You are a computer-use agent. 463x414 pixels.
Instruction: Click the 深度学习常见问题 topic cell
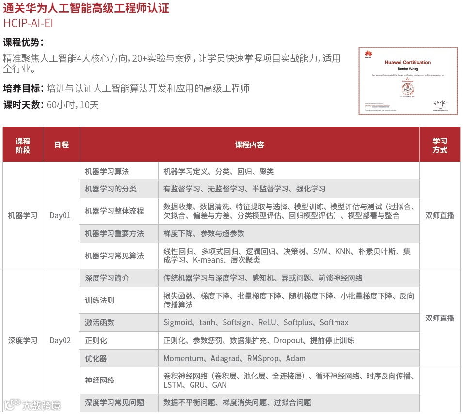pyautogui.click(x=119, y=402)
